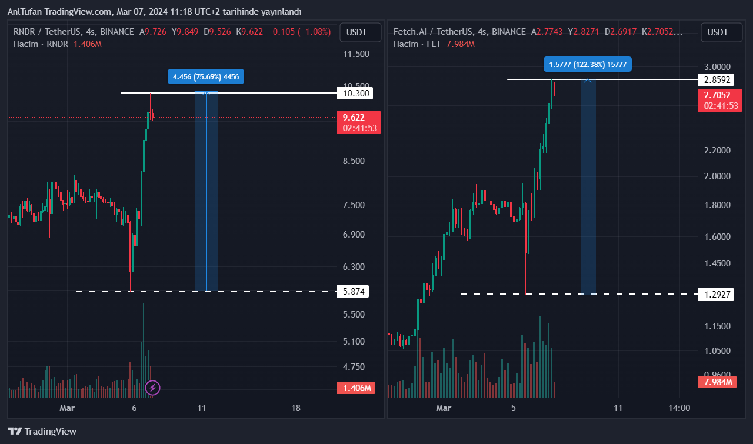The image size is (753, 444).
Task: Click the blue 4.456 (75.69%) measurement label
Action: (x=206, y=76)
